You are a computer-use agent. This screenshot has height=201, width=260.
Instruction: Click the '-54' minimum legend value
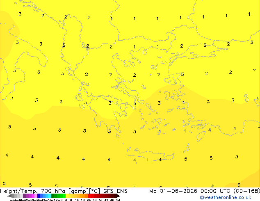point(13,200)
